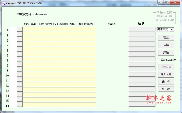Click the result box for row 5
The width and height of the screenshot is (182, 113).
pyautogui.click(x=142, y=49)
